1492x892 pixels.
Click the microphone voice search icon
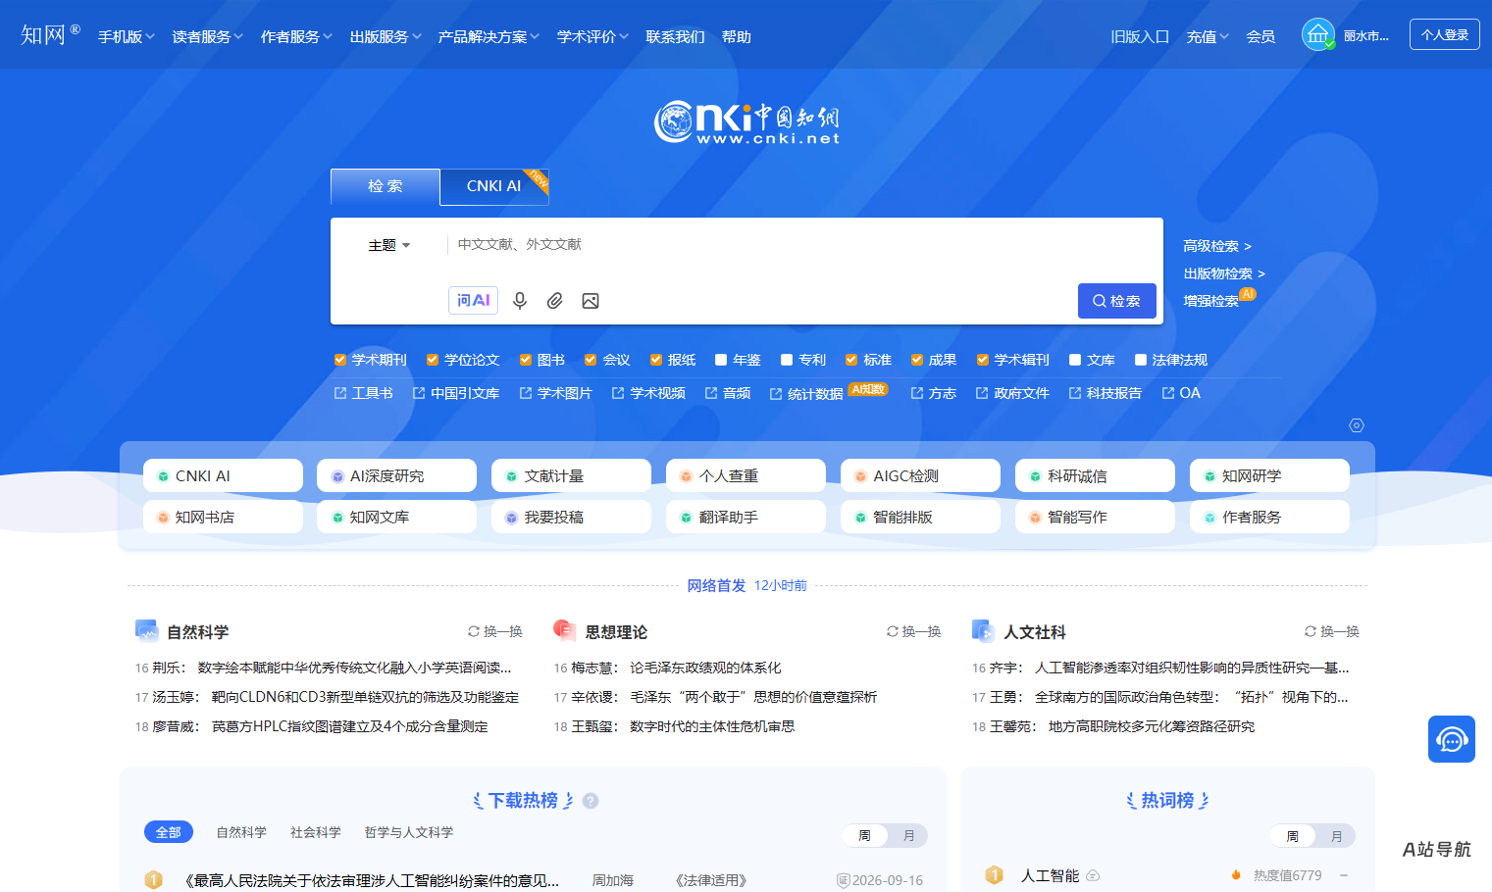(x=520, y=301)
